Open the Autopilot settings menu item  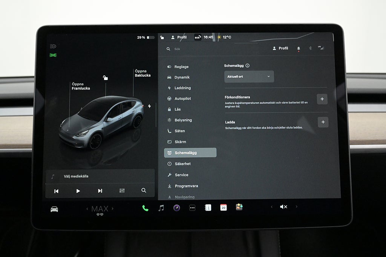182,98
